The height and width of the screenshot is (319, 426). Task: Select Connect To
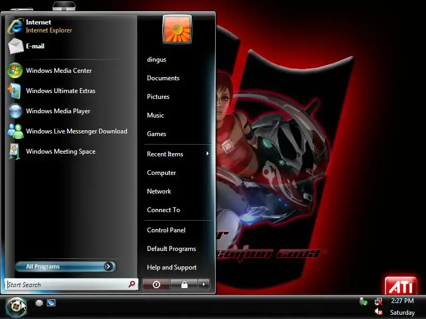click(x=163, y=210)
